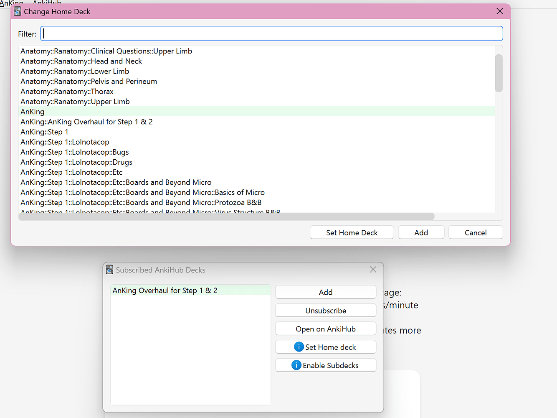The height and width of the screenshot is (418, 557).
Task: Close the Change Home Deck dialog
Action: coord(499,11)
